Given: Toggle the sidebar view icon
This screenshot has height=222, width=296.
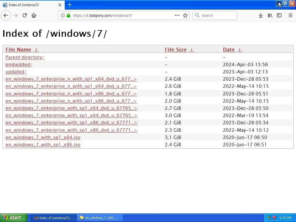Looking at the screenshot, I should coord(279,15).
